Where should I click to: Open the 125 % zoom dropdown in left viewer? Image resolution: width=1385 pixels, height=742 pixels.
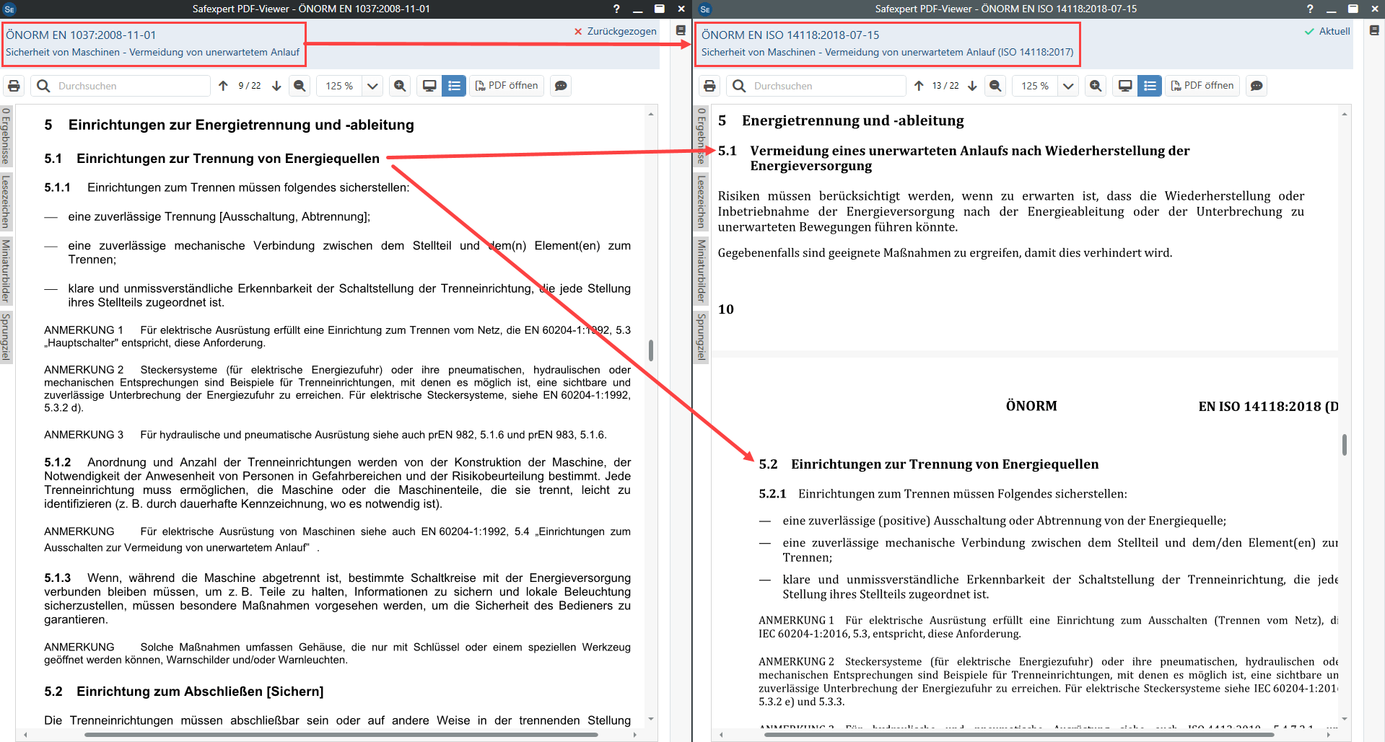[x=372, y=86]
